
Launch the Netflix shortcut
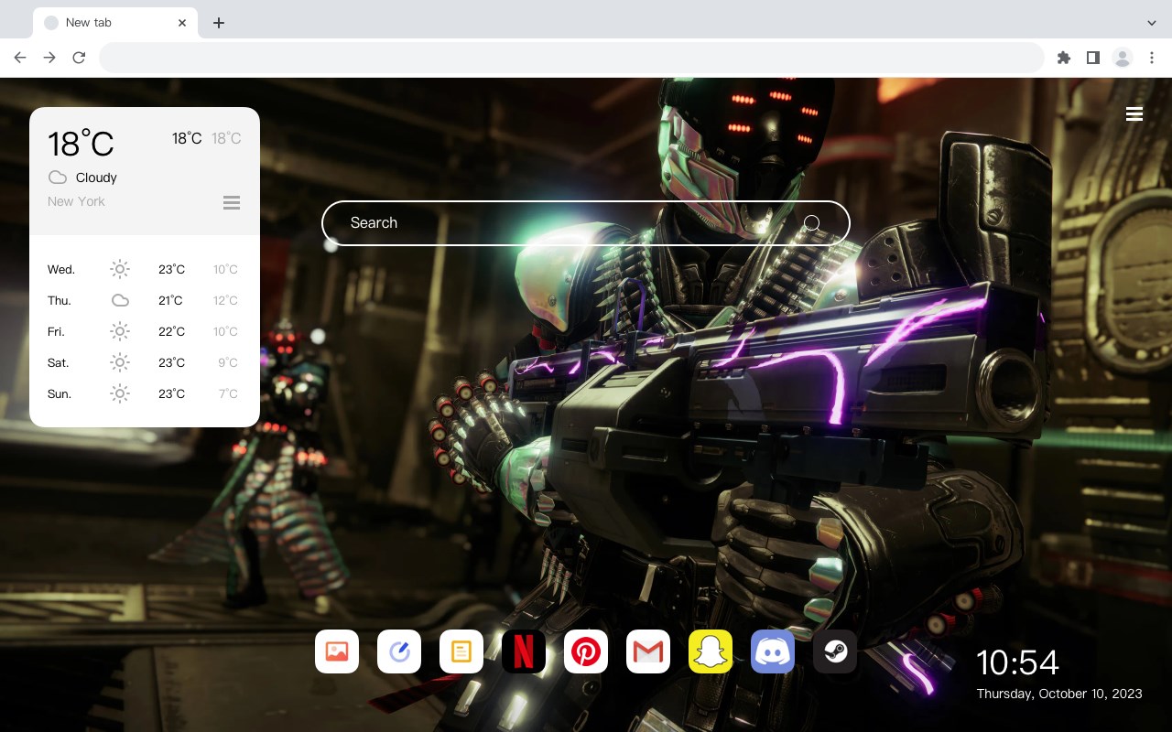point(524,651)
